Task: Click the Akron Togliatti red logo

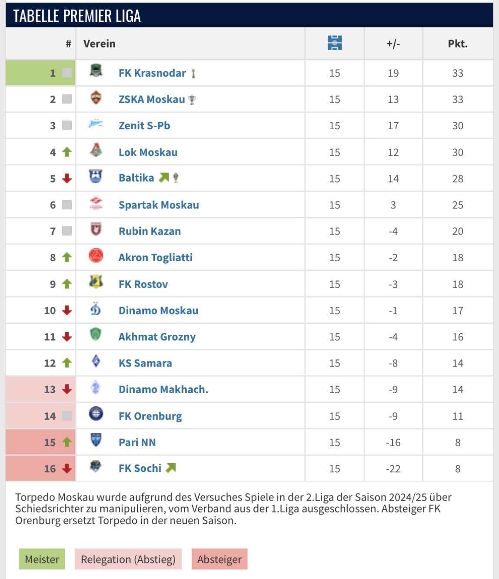Action: 96,256
